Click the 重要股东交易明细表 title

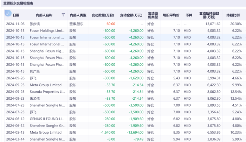pyautogui.click(x=18, y=3)
